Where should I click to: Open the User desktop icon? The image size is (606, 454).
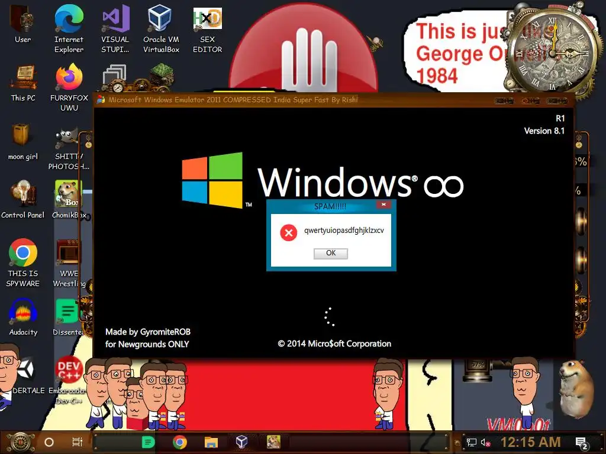[22, 23]
